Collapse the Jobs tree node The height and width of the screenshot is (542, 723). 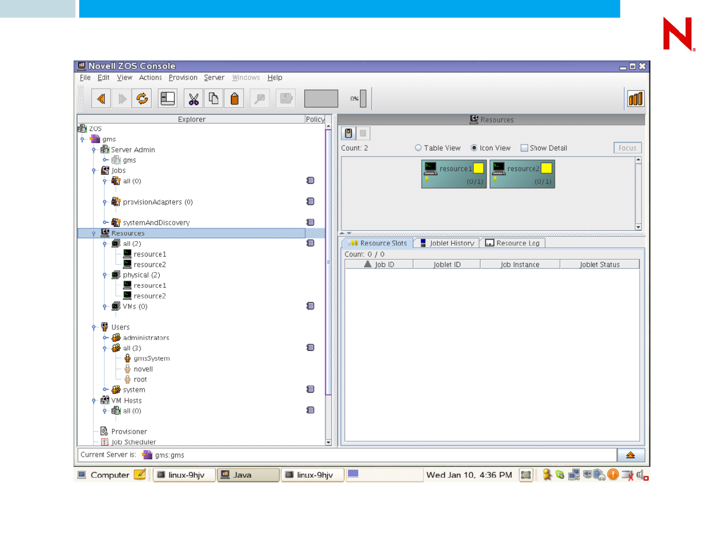94,171
